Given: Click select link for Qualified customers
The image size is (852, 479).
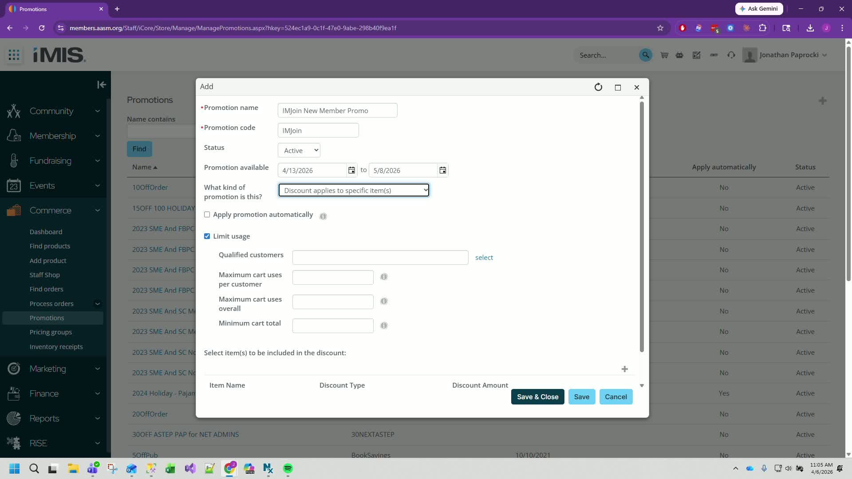Looking at the screenshot, I should click(x=484, y=258).
